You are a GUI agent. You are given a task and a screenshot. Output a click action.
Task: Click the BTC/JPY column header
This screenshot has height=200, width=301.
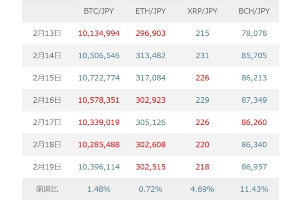click(99, 11)
